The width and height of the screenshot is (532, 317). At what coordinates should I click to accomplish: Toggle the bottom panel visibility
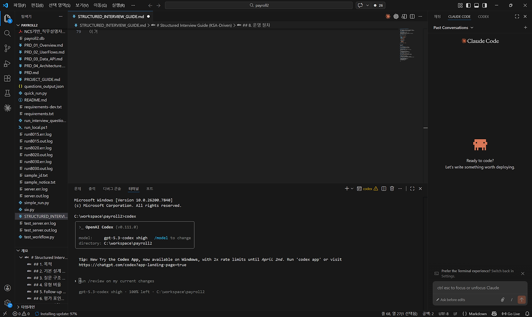click(x=477, y=5)
